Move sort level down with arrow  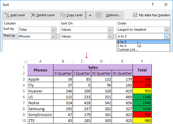(x=98, y=15)
